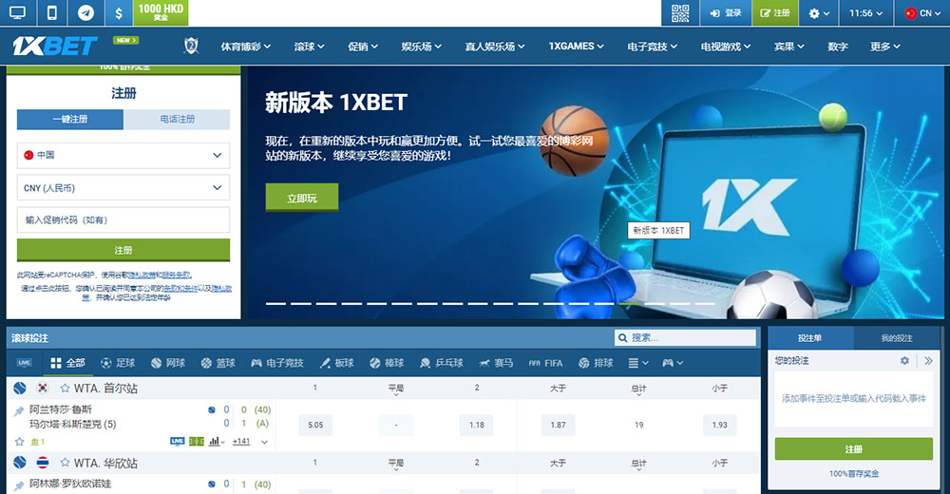Click the pin icon beside 阿兰特莎·鲁斯

(x=18, y=411)
